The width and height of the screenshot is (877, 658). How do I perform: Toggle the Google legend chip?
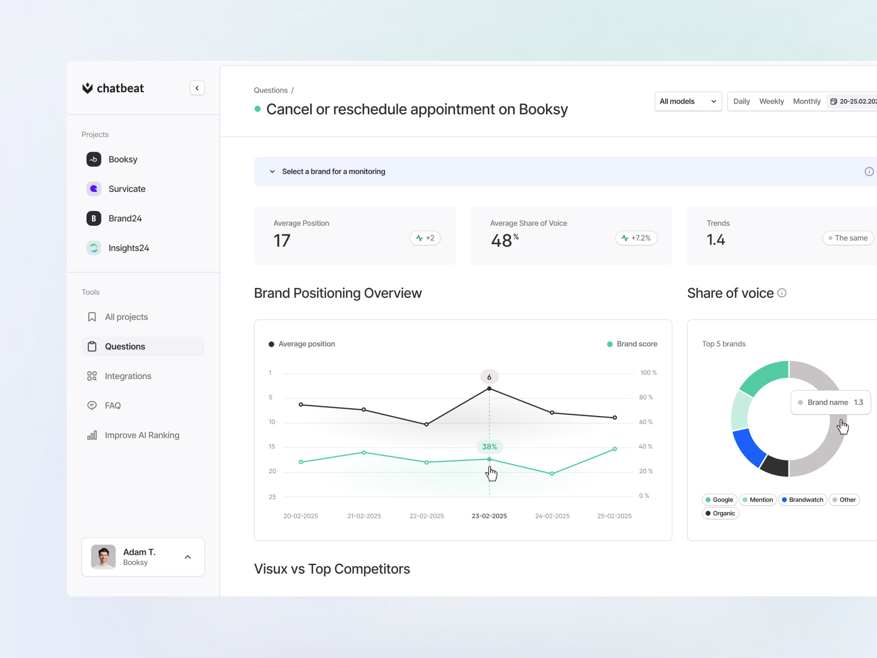[x=719, y=500]
